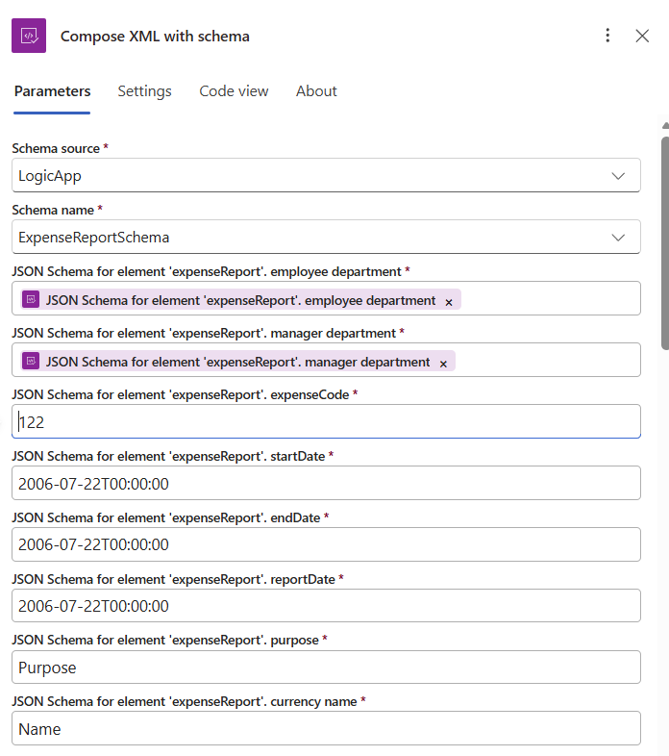Switch to the Settings tab
This screenshot has width=669, height=756.
click(144, 91)
